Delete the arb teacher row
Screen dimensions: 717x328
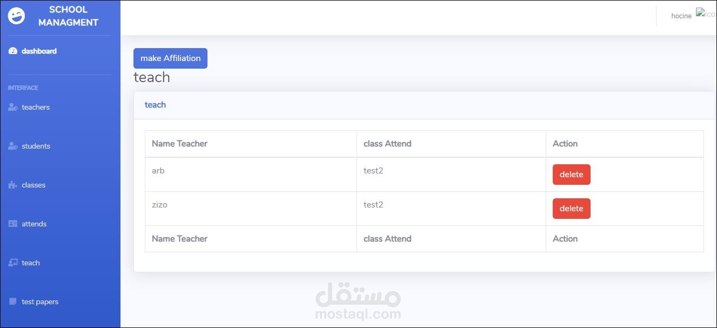[571, 175]
